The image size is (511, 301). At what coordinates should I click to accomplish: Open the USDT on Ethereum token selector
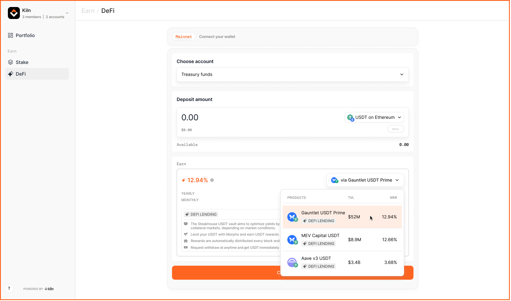click(x=374, y=117)
